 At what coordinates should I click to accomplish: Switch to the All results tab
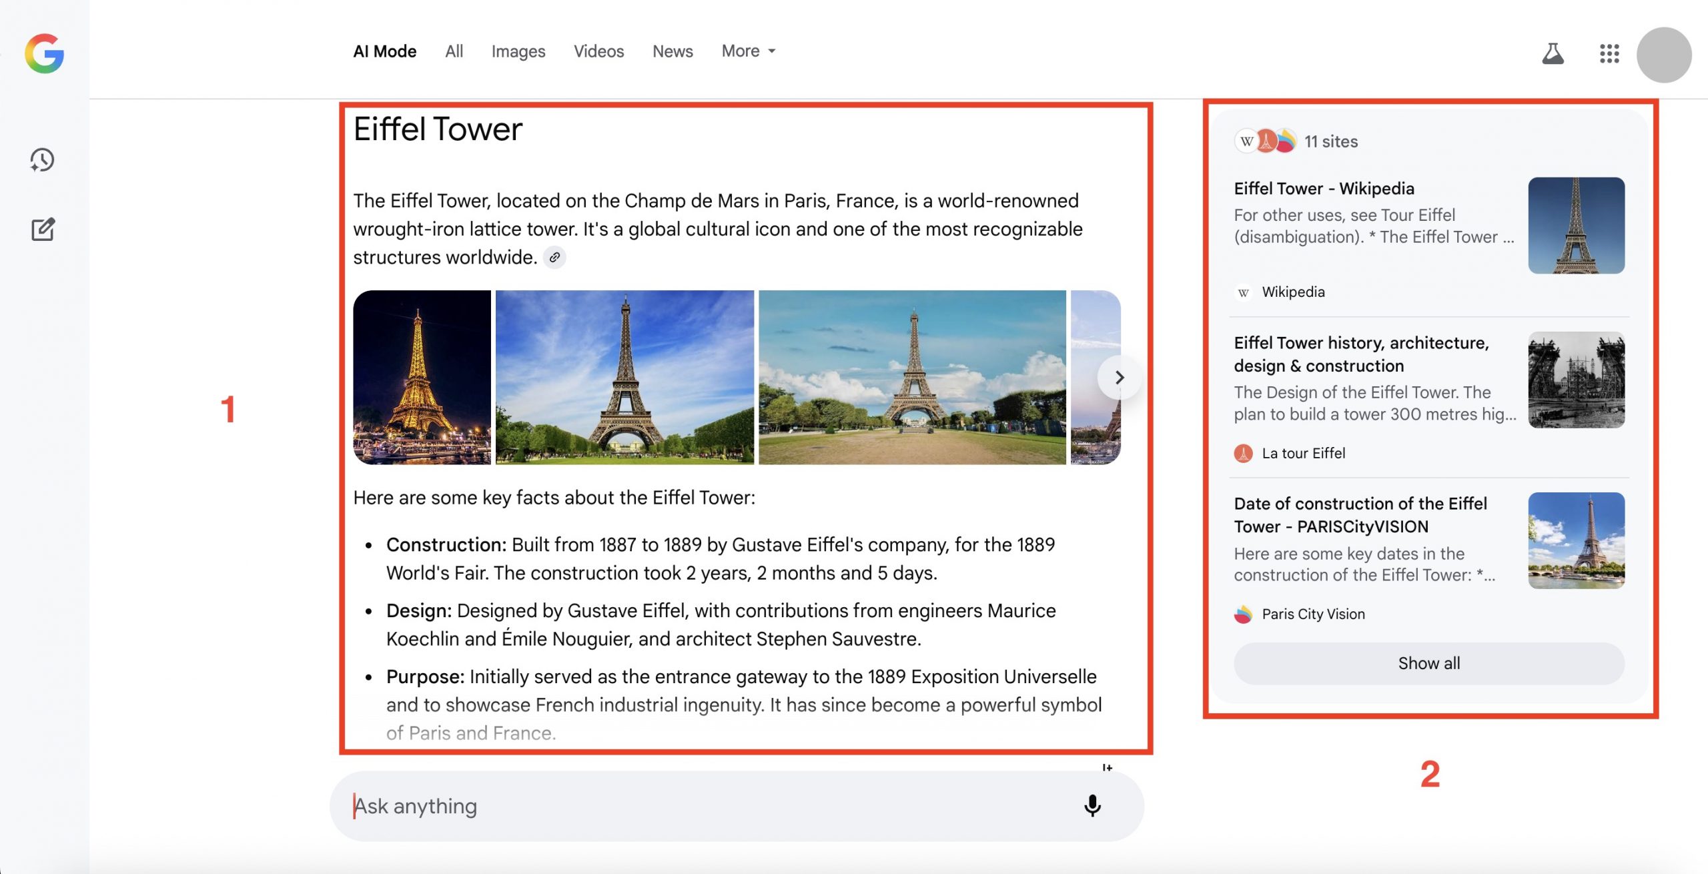pyautogui.click(x=454, y=51)
